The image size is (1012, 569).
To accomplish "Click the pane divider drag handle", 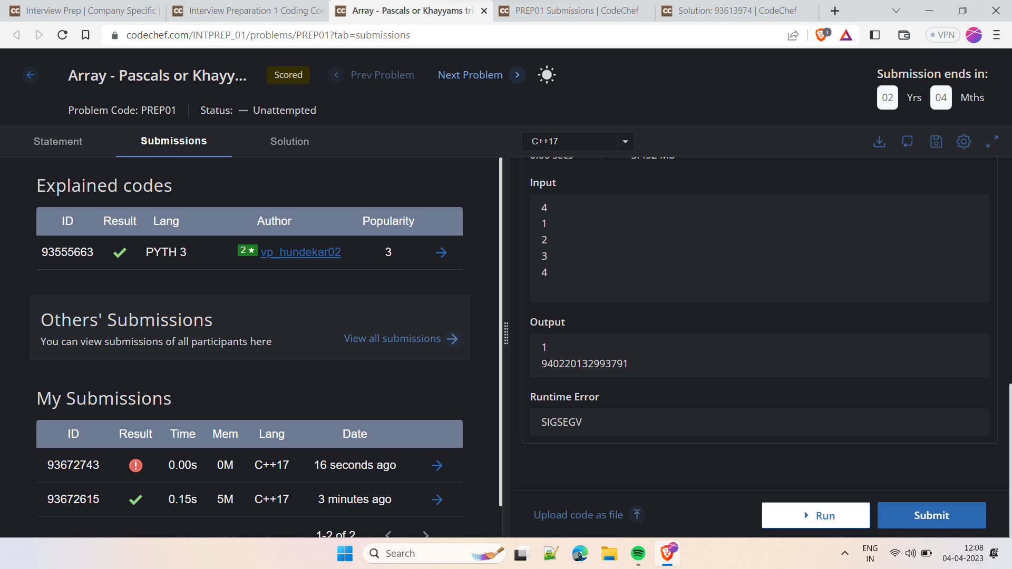I will point(506,333).
